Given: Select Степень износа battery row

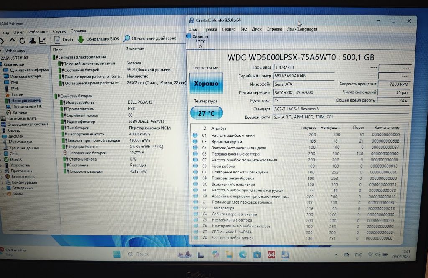Looking at the screenshot, I should coord(99,159).
